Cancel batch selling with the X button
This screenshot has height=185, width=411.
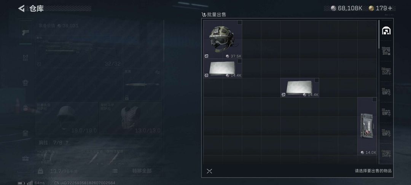pyautogui.click(x=209, y=171)
